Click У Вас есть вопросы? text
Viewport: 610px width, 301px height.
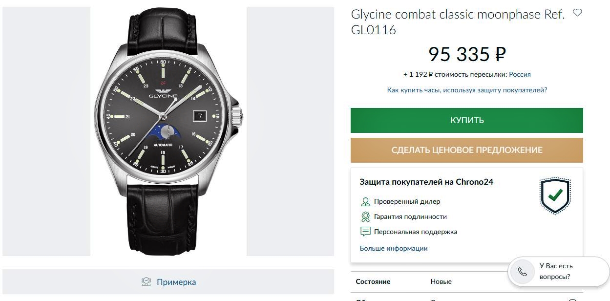pyautogui.click(x=556, y=271)
